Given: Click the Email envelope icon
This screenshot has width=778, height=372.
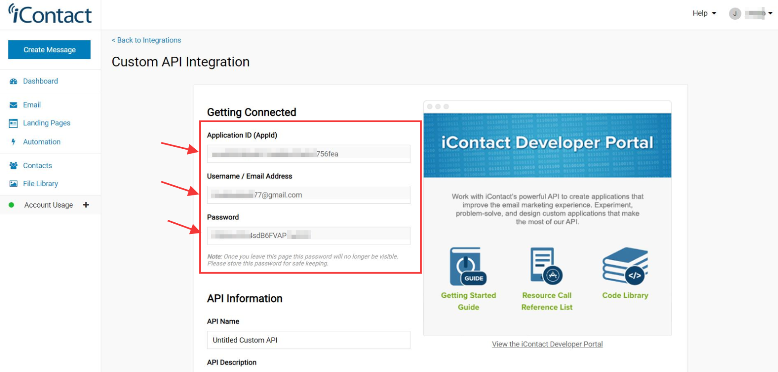Looking at the screenshot, I should pos(13,105).
